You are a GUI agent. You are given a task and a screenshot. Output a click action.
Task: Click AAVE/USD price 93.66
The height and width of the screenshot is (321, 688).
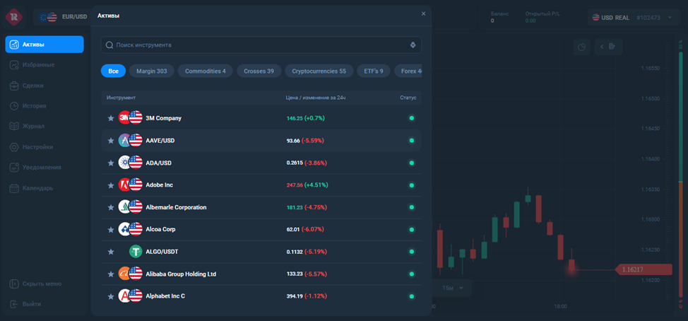[x=293, y=141]
